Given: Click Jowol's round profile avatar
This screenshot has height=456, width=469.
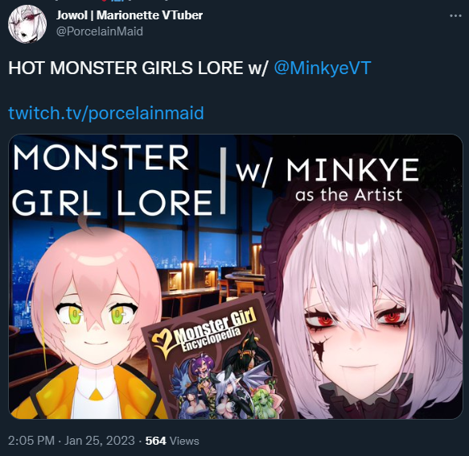Looking at the screenshot, I should click(x=27, y=24).
